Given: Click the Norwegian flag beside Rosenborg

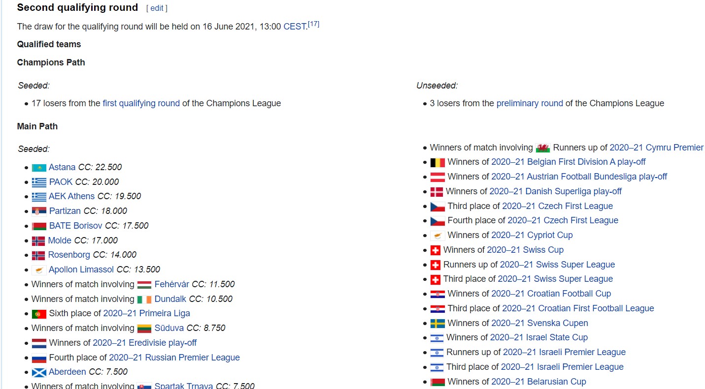Looking at the screenshot, I should pyautogui.click(x=38, y=255).
